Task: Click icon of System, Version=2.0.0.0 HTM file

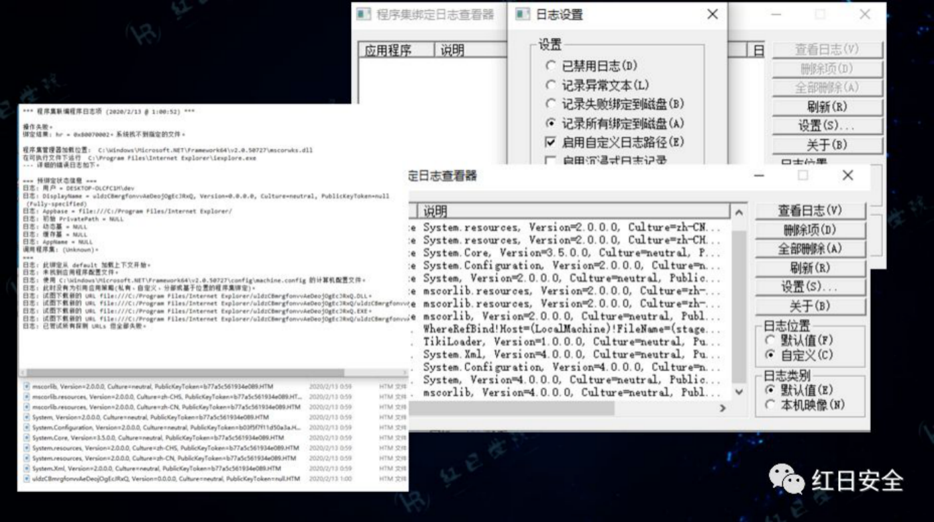Action: [27, 417]
